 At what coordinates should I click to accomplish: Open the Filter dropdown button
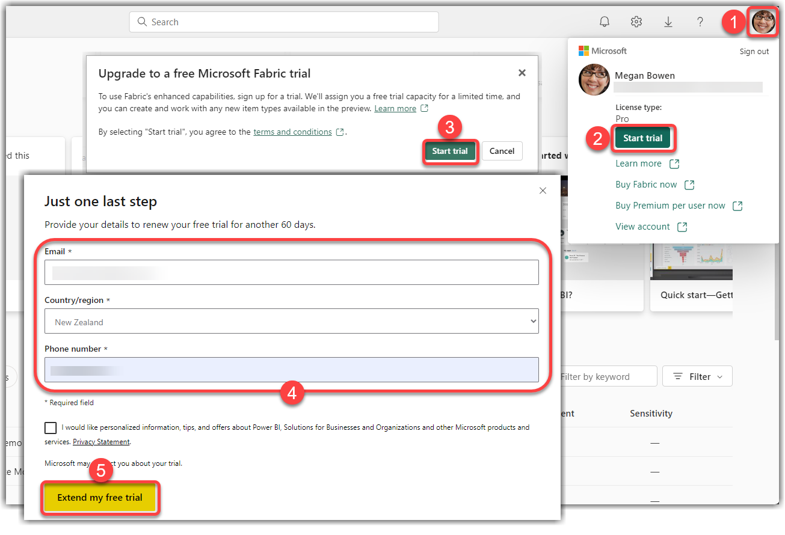(697, 377)
